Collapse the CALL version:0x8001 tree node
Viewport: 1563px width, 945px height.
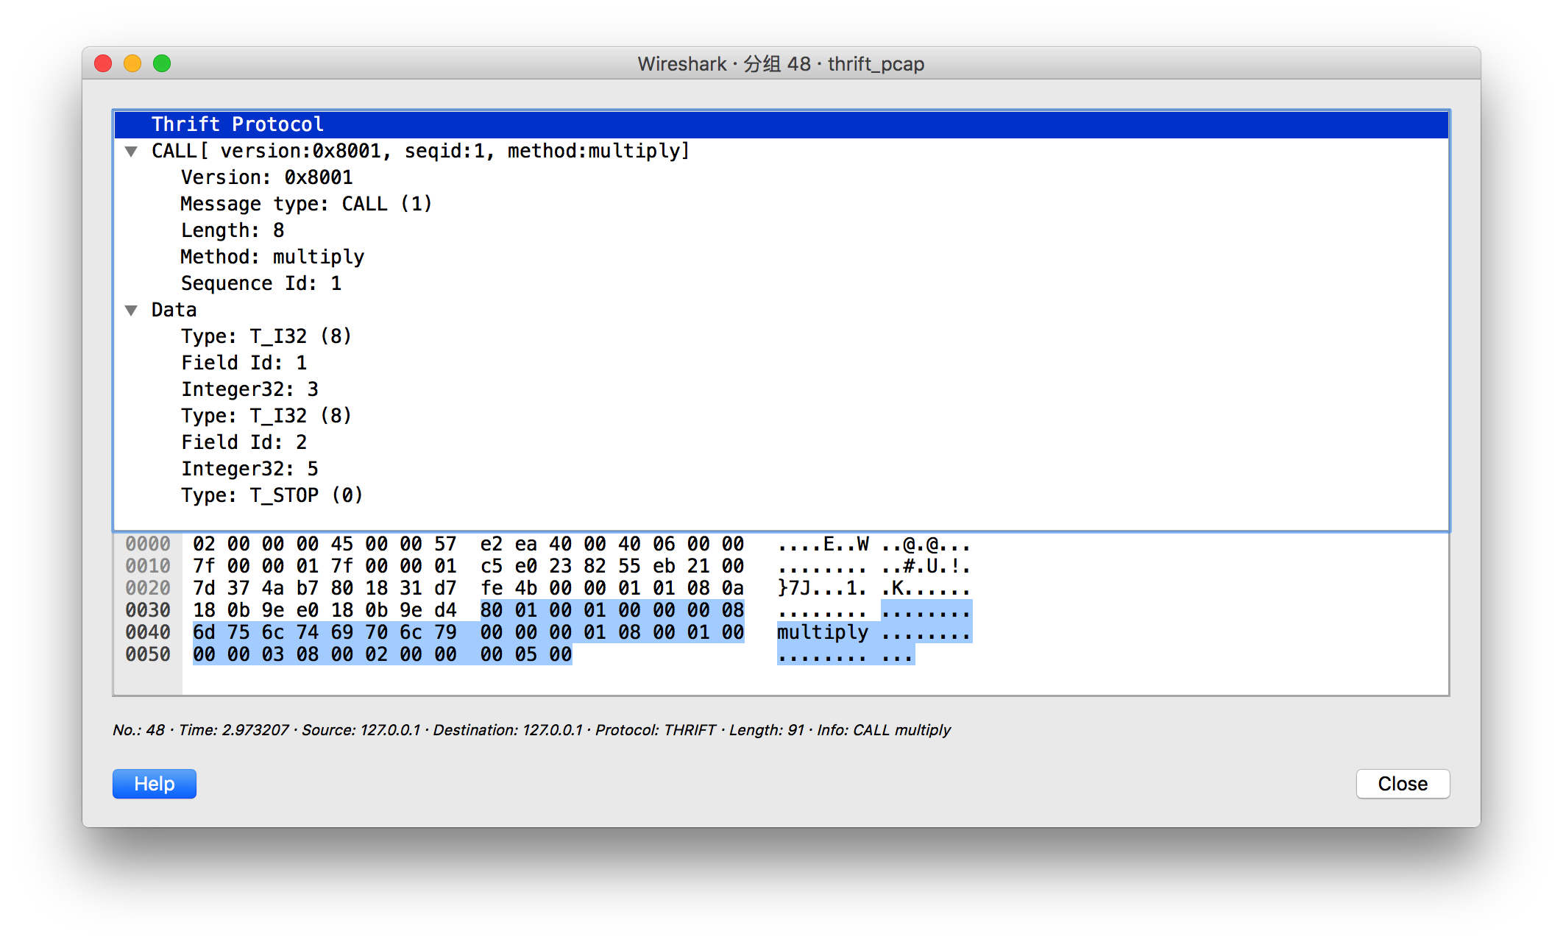point(131,152)
